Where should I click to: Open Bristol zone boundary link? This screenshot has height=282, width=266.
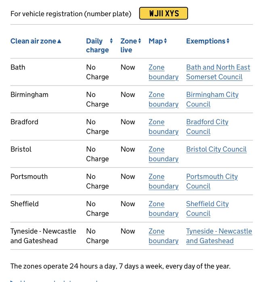(163, 154)
